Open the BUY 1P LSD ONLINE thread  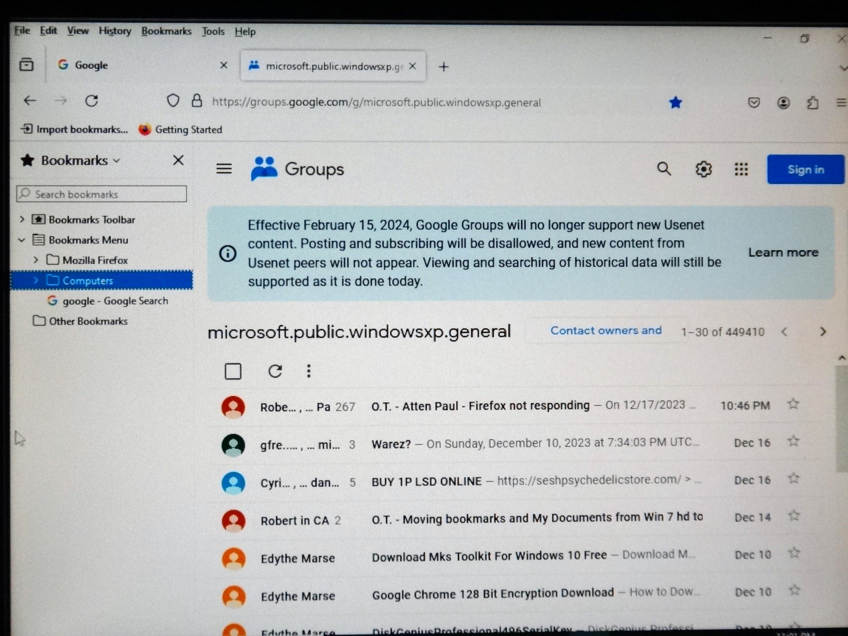coord(426,481)
